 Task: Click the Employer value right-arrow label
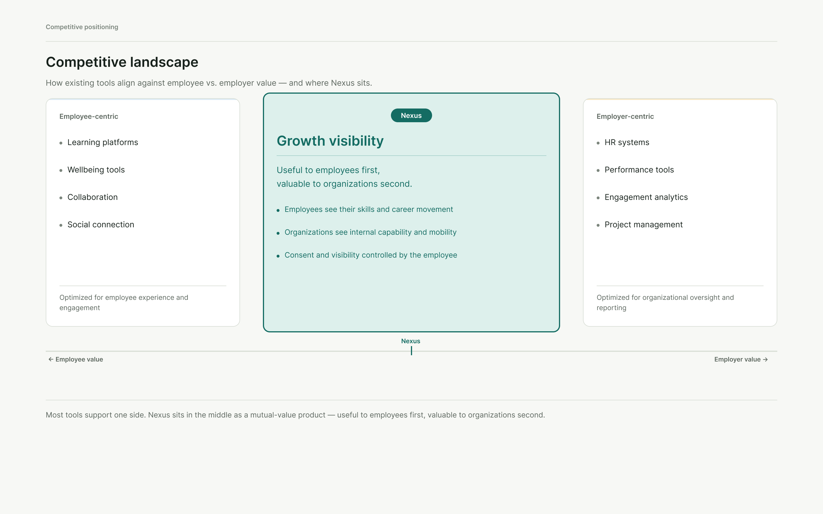(x=741, y=359)
